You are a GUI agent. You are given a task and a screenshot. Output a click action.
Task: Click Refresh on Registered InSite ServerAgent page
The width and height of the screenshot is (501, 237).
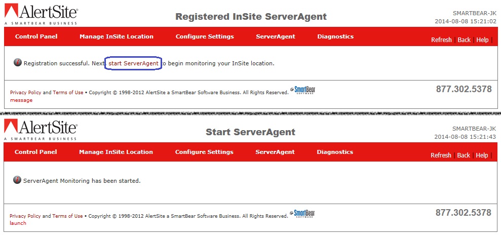pyautogui.click(x=441, y=39)
